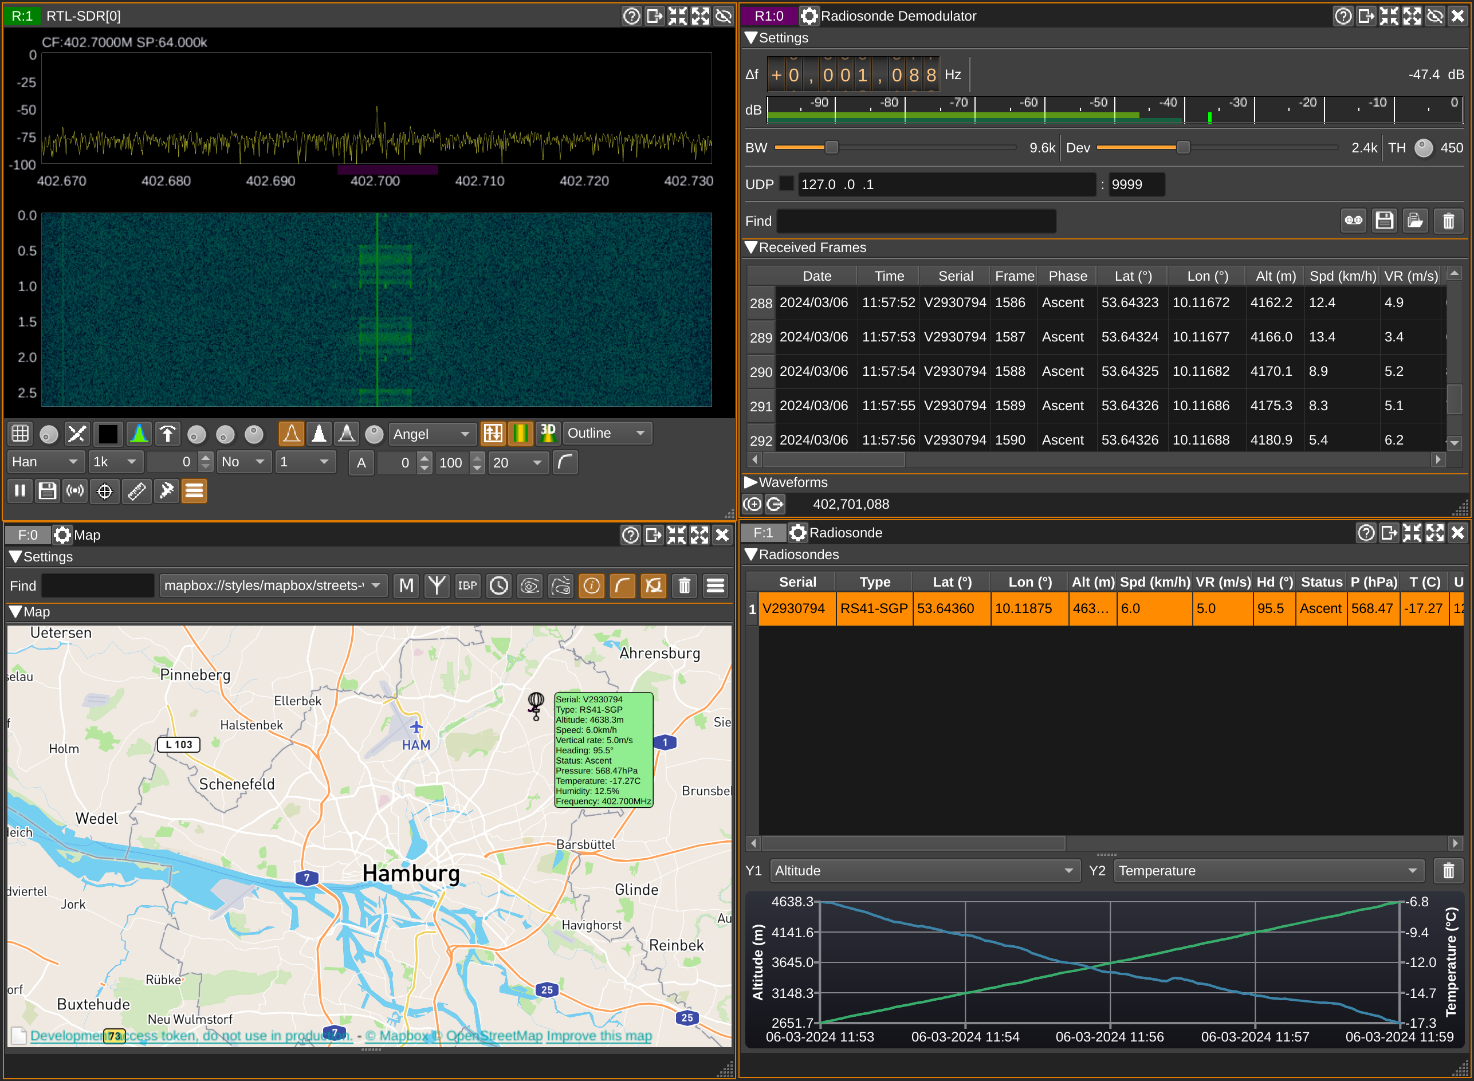Sort received frames by Time column

(889, 276)
